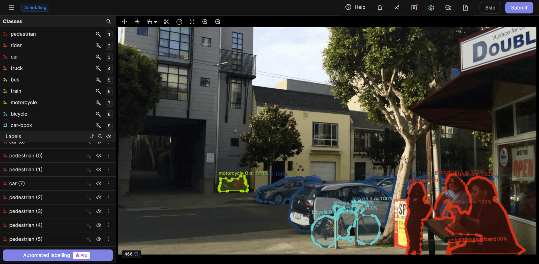The width and height of the screenshot is (539, 264).
Task: Select the bicycle class
Action: [x=19, y=114]
